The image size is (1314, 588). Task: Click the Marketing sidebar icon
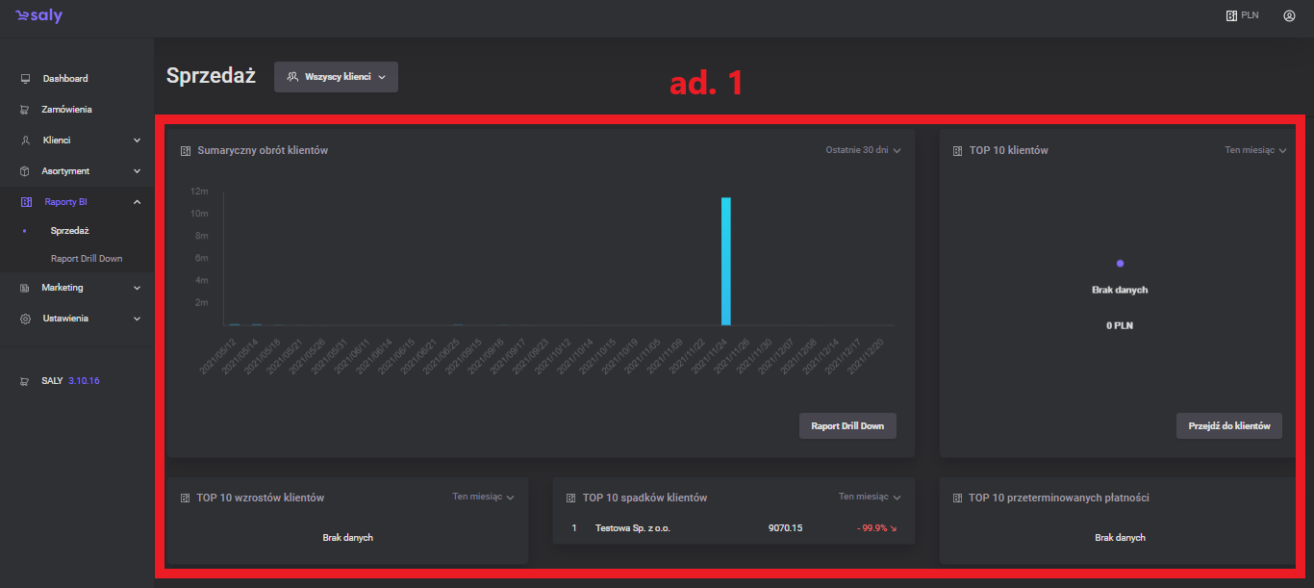point(26,288)
